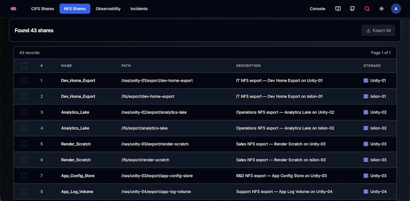Click the Unity-01 storage icon in row 1

coord(366,81)
